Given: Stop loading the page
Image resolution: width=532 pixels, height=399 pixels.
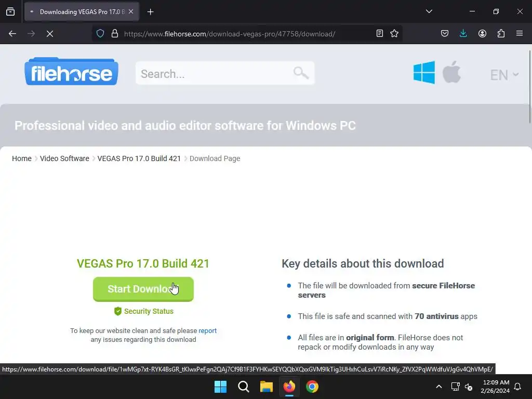Looking at the screenshot, I should 49,34.
